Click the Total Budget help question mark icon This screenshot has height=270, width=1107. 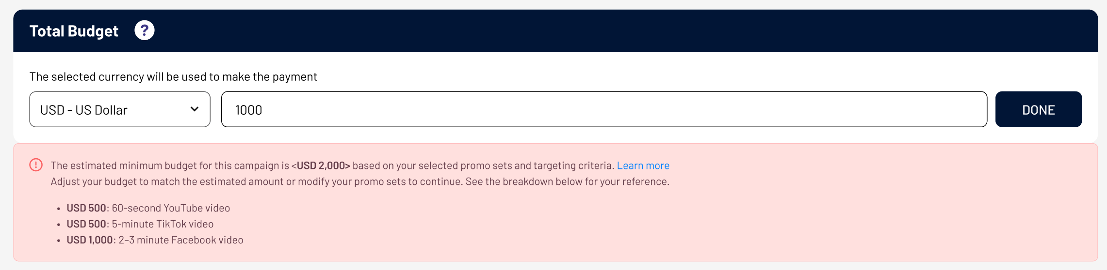coord(145,30)
